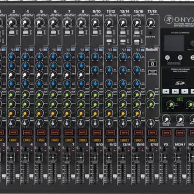Click the previous track transport button
194x194 pixels.
click(166, 91)
